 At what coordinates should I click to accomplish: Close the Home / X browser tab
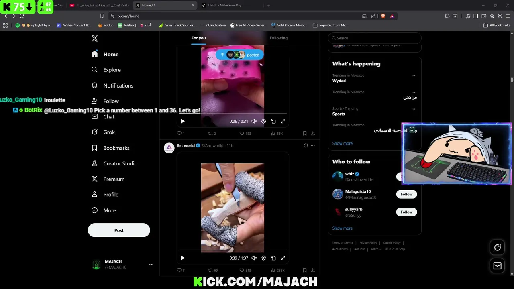point(193,5)
